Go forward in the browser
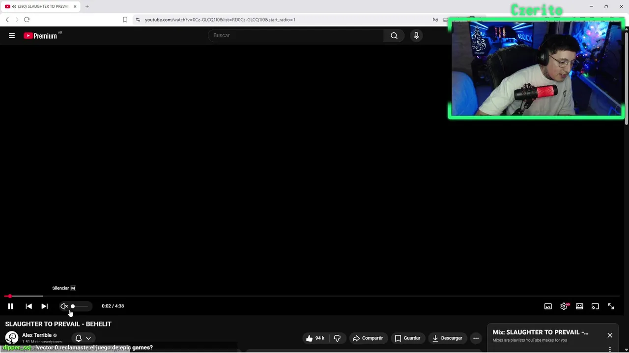Viewport: 629px width, 353px height. (x=17, y=20)
